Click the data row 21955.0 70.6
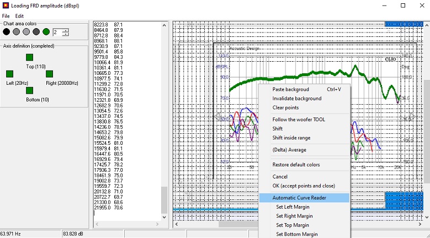Viewport: 430px width, 238px height. click(108, 208)
